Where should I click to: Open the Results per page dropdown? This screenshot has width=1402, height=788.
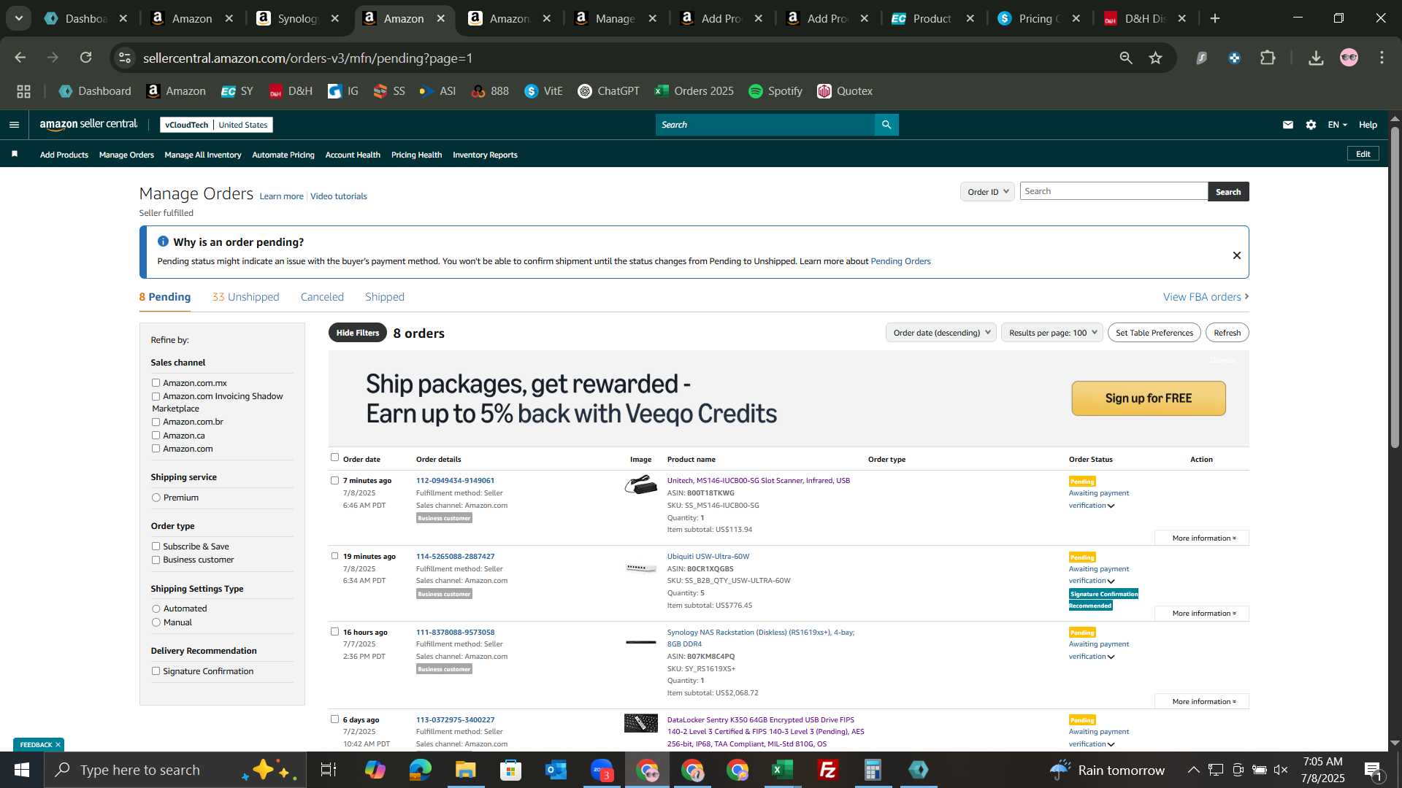pos(1051,333)
